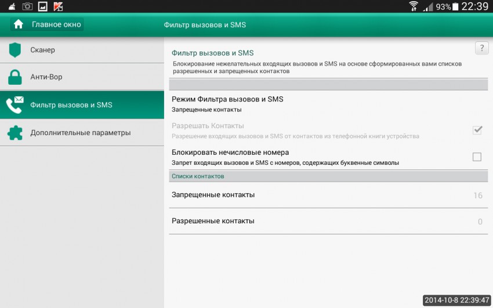The width and height of the screenshot is (493, 308).
Task: Select Анти-Вор in the sidebar
Action: coord(46,77)
